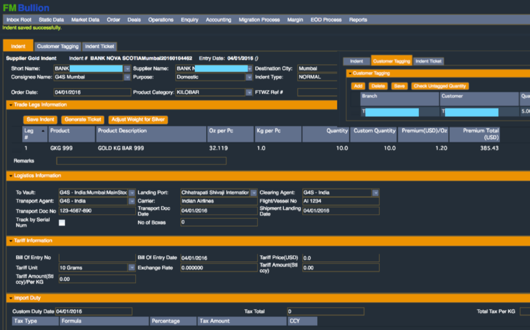Click the Product Description column header
This screenshot has height=330, width=530.
pyautogui.click(x=151, y=134)
